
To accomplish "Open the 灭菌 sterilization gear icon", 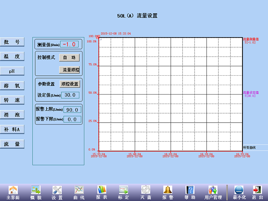I will tap(146, 190).
